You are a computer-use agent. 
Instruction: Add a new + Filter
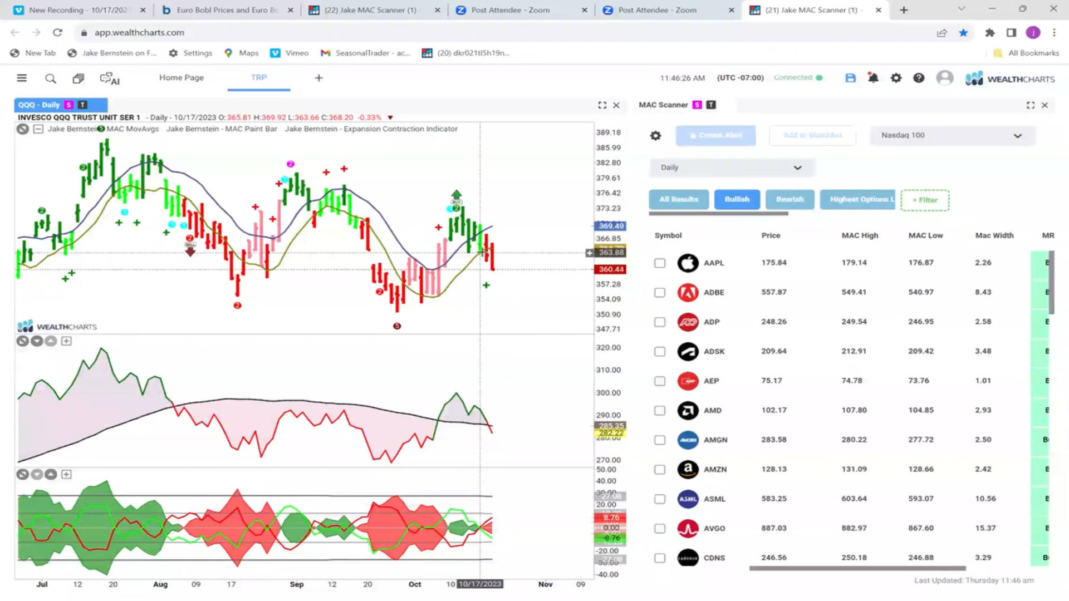click(x=925, y=200)
